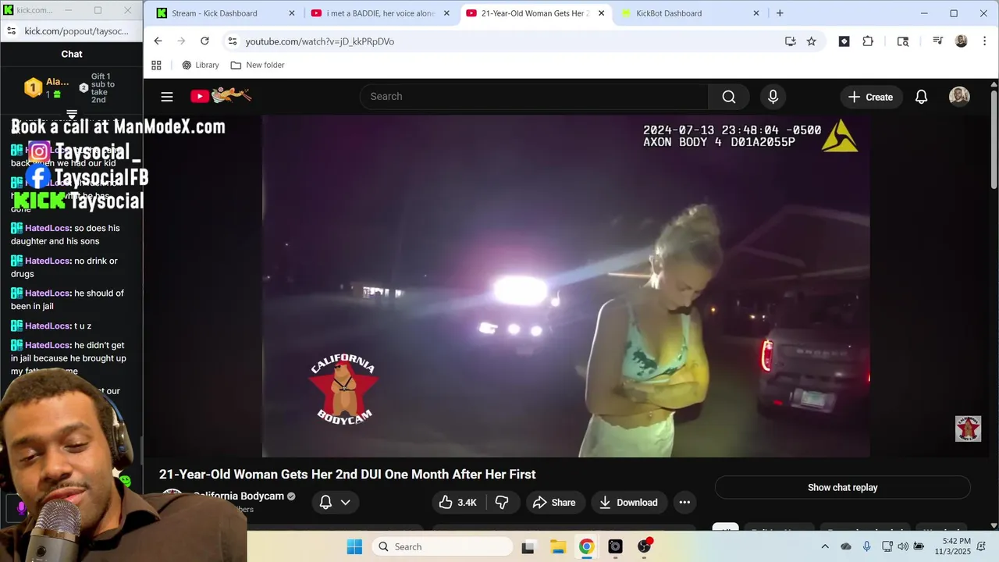Image resolution: width=999 pixels, height=562 pixels.
Task: Open the black tag extension icon
Action: pyautogui.click(x=844, y=41)
